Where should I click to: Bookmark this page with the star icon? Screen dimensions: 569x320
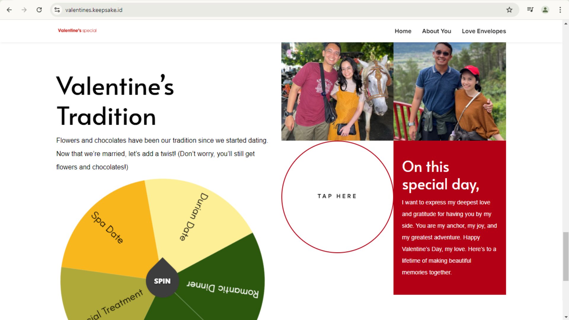point(509,10)
